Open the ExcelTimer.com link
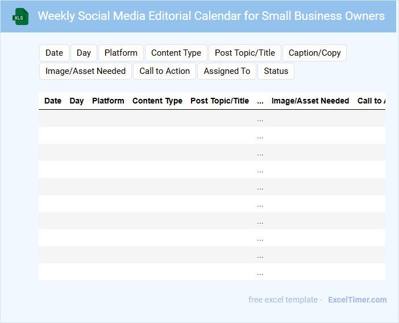399x323 pixels. [x=357, y=300]
